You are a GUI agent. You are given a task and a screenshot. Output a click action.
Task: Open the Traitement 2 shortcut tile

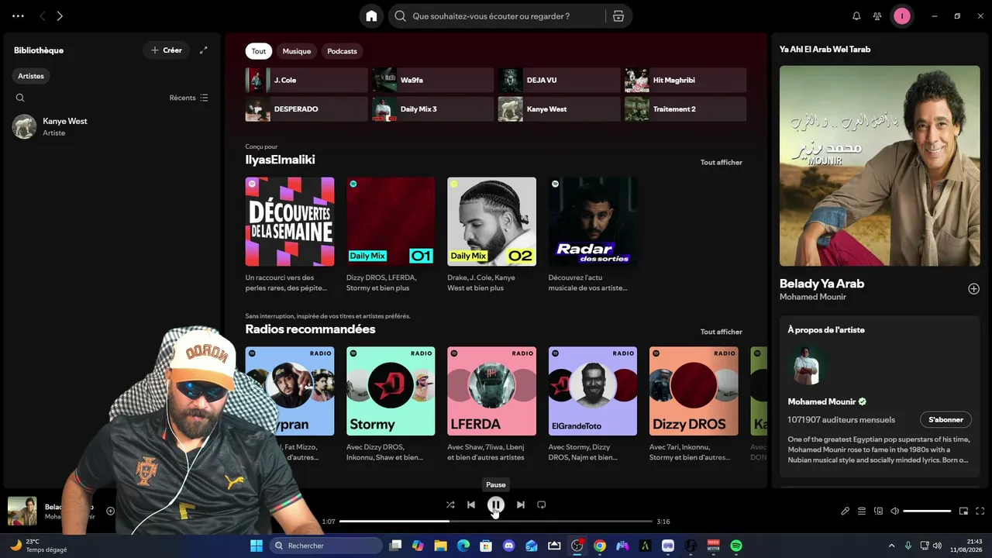click(x=686, y=109)
